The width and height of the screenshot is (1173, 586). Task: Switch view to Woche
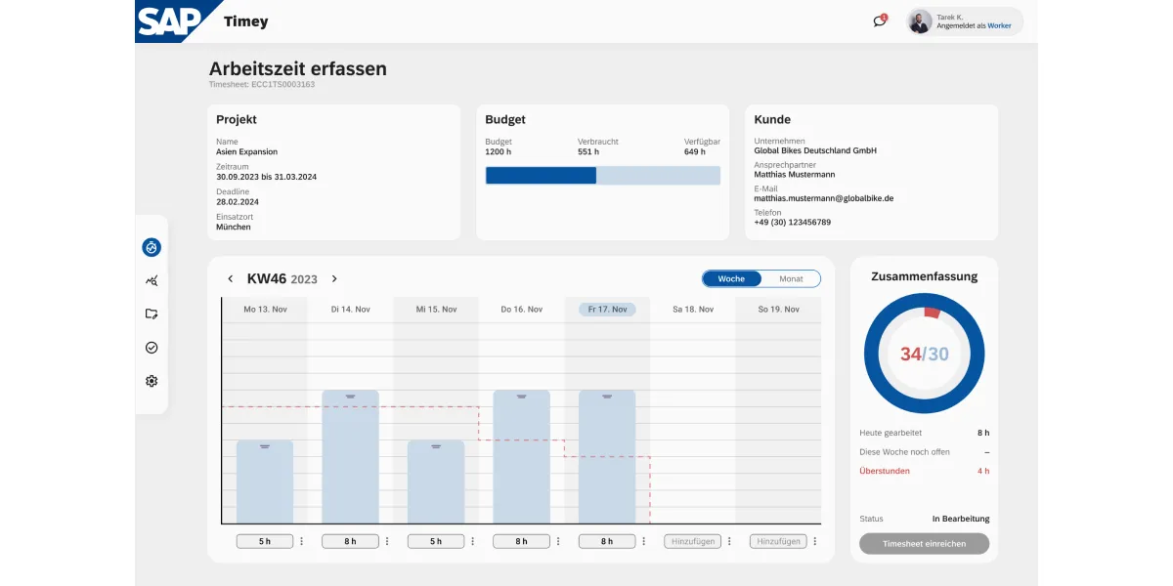(731, 279)
